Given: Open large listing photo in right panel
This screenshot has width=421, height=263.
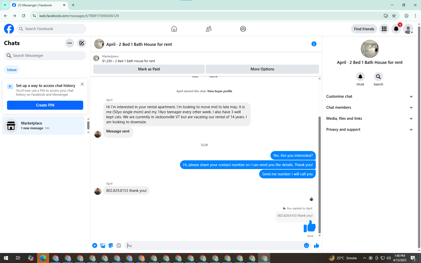Looking at the screenshot, I should point(370,49).
